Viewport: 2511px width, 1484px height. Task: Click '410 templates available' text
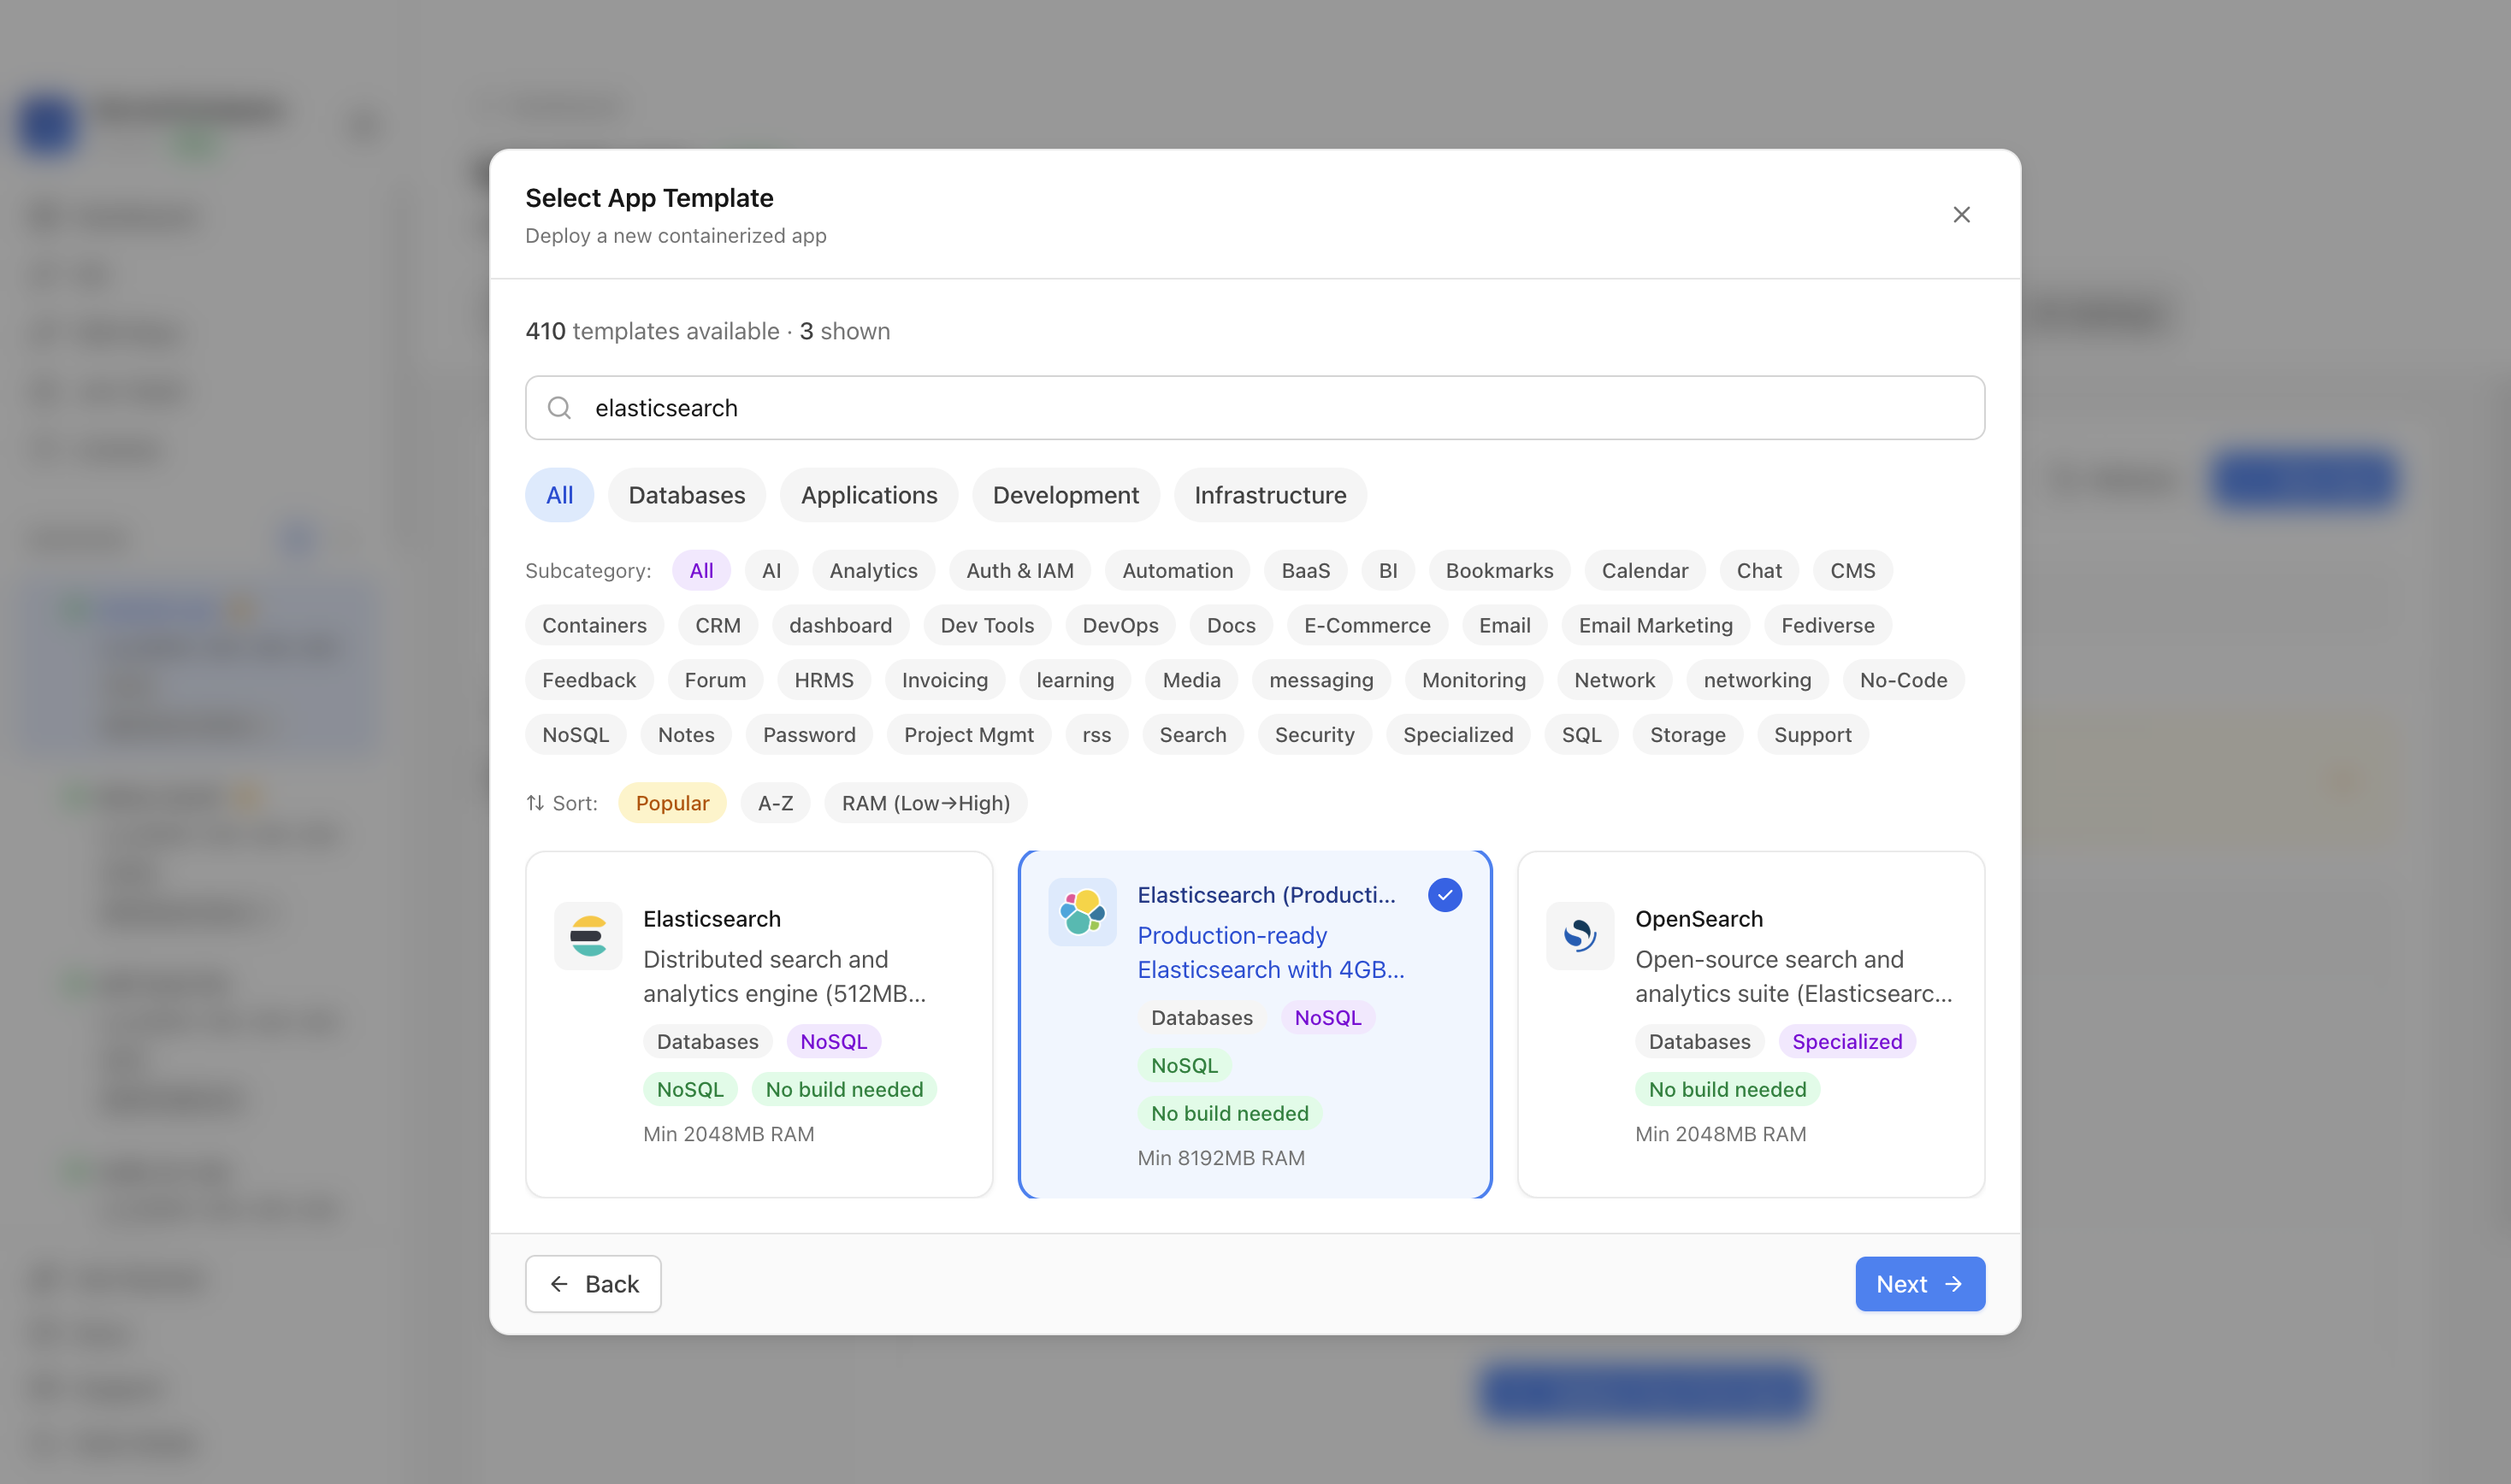(x=653, y=331)
